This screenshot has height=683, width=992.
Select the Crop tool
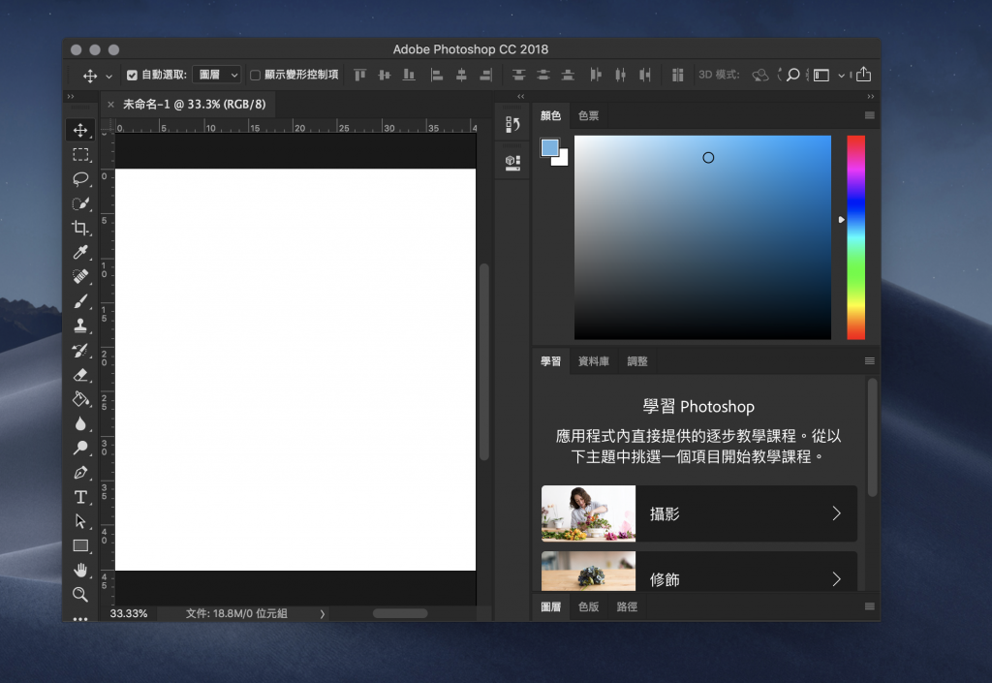[80, 228]
